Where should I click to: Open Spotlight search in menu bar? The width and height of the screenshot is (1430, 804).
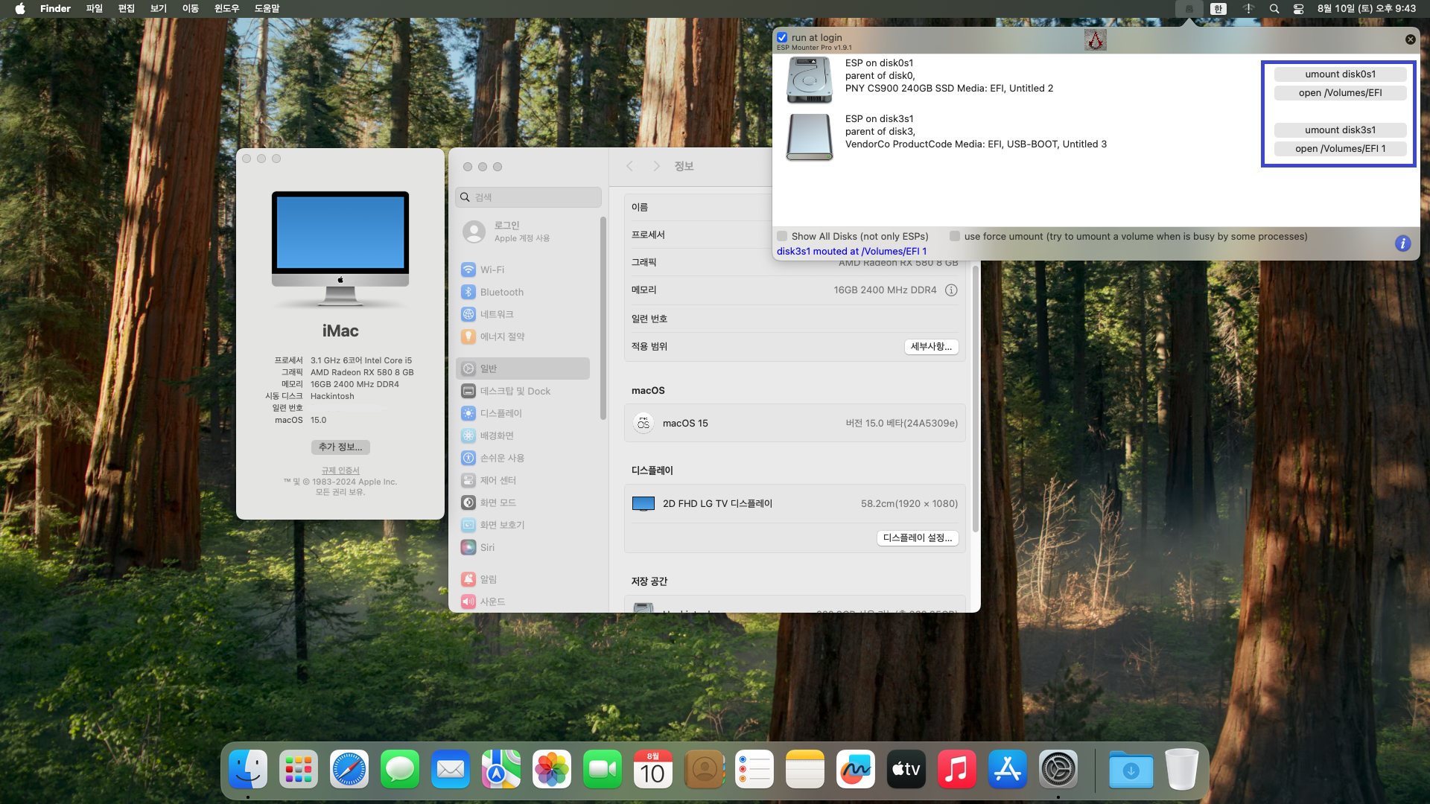pos(1274,9)
